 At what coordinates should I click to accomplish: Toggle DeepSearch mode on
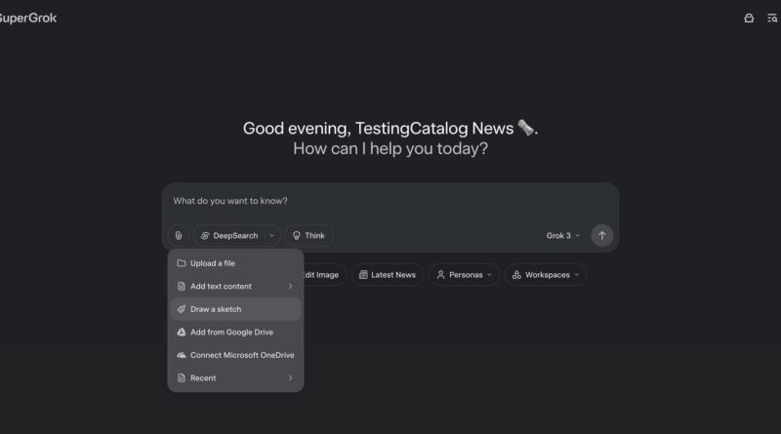tap(228, 235)
